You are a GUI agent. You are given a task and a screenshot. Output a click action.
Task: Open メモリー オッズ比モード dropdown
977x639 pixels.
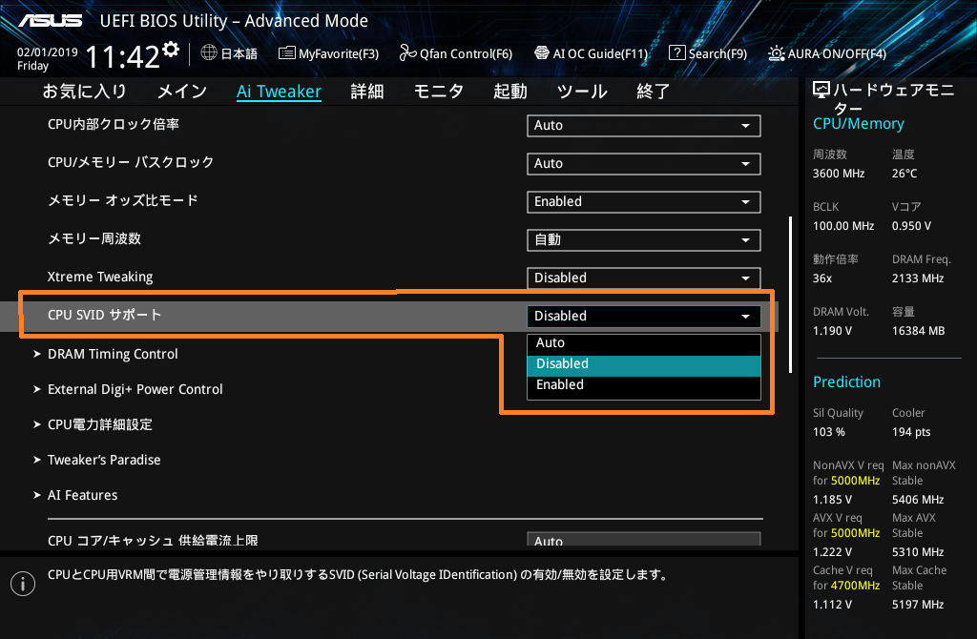tap(644, 202)
